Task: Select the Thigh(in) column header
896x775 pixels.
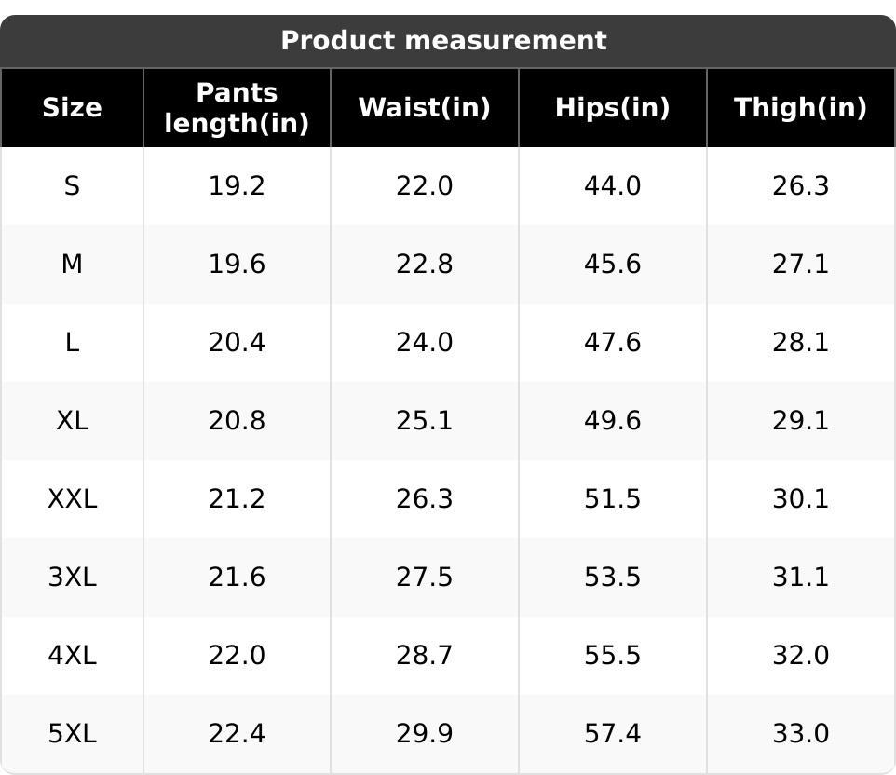Action: pyautogui.click(x=800, y=108)
